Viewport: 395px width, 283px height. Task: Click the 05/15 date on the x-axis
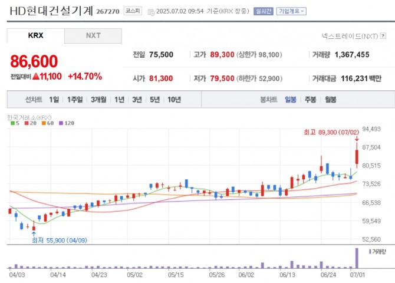coord(176,275)
